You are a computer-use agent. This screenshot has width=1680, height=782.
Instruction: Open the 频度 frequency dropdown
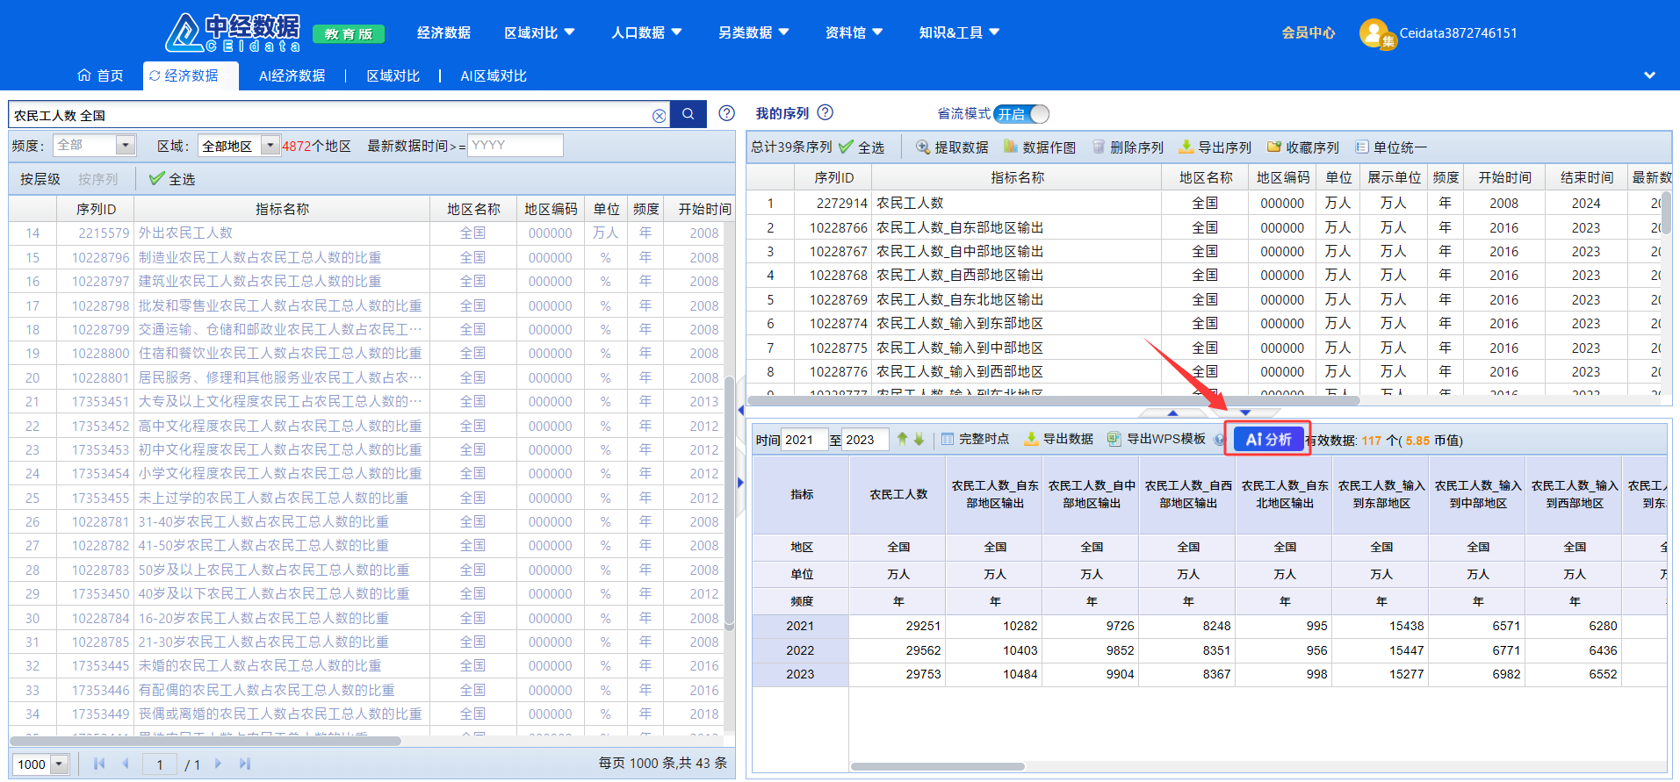coord(126,146)
